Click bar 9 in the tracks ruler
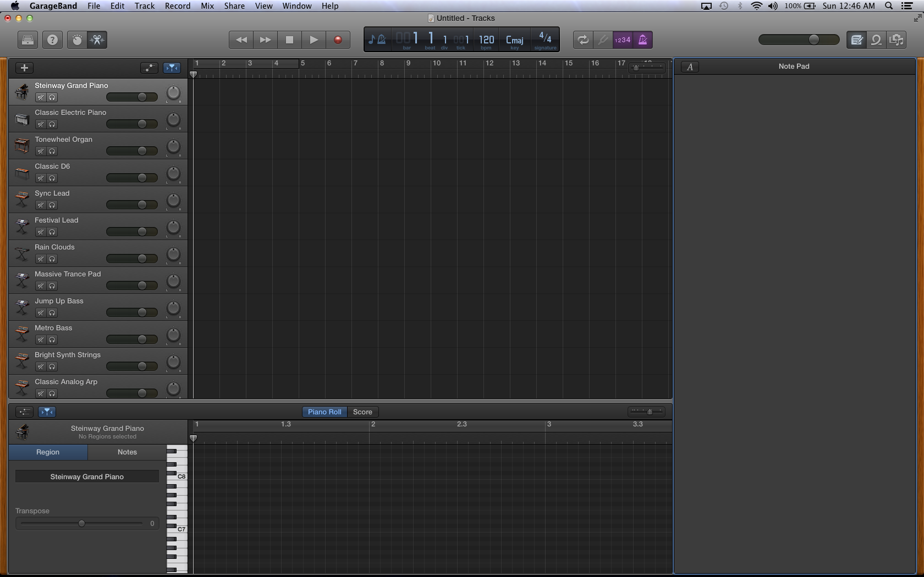Viewport: 924px width, 577px height. [x=408, y=63]
